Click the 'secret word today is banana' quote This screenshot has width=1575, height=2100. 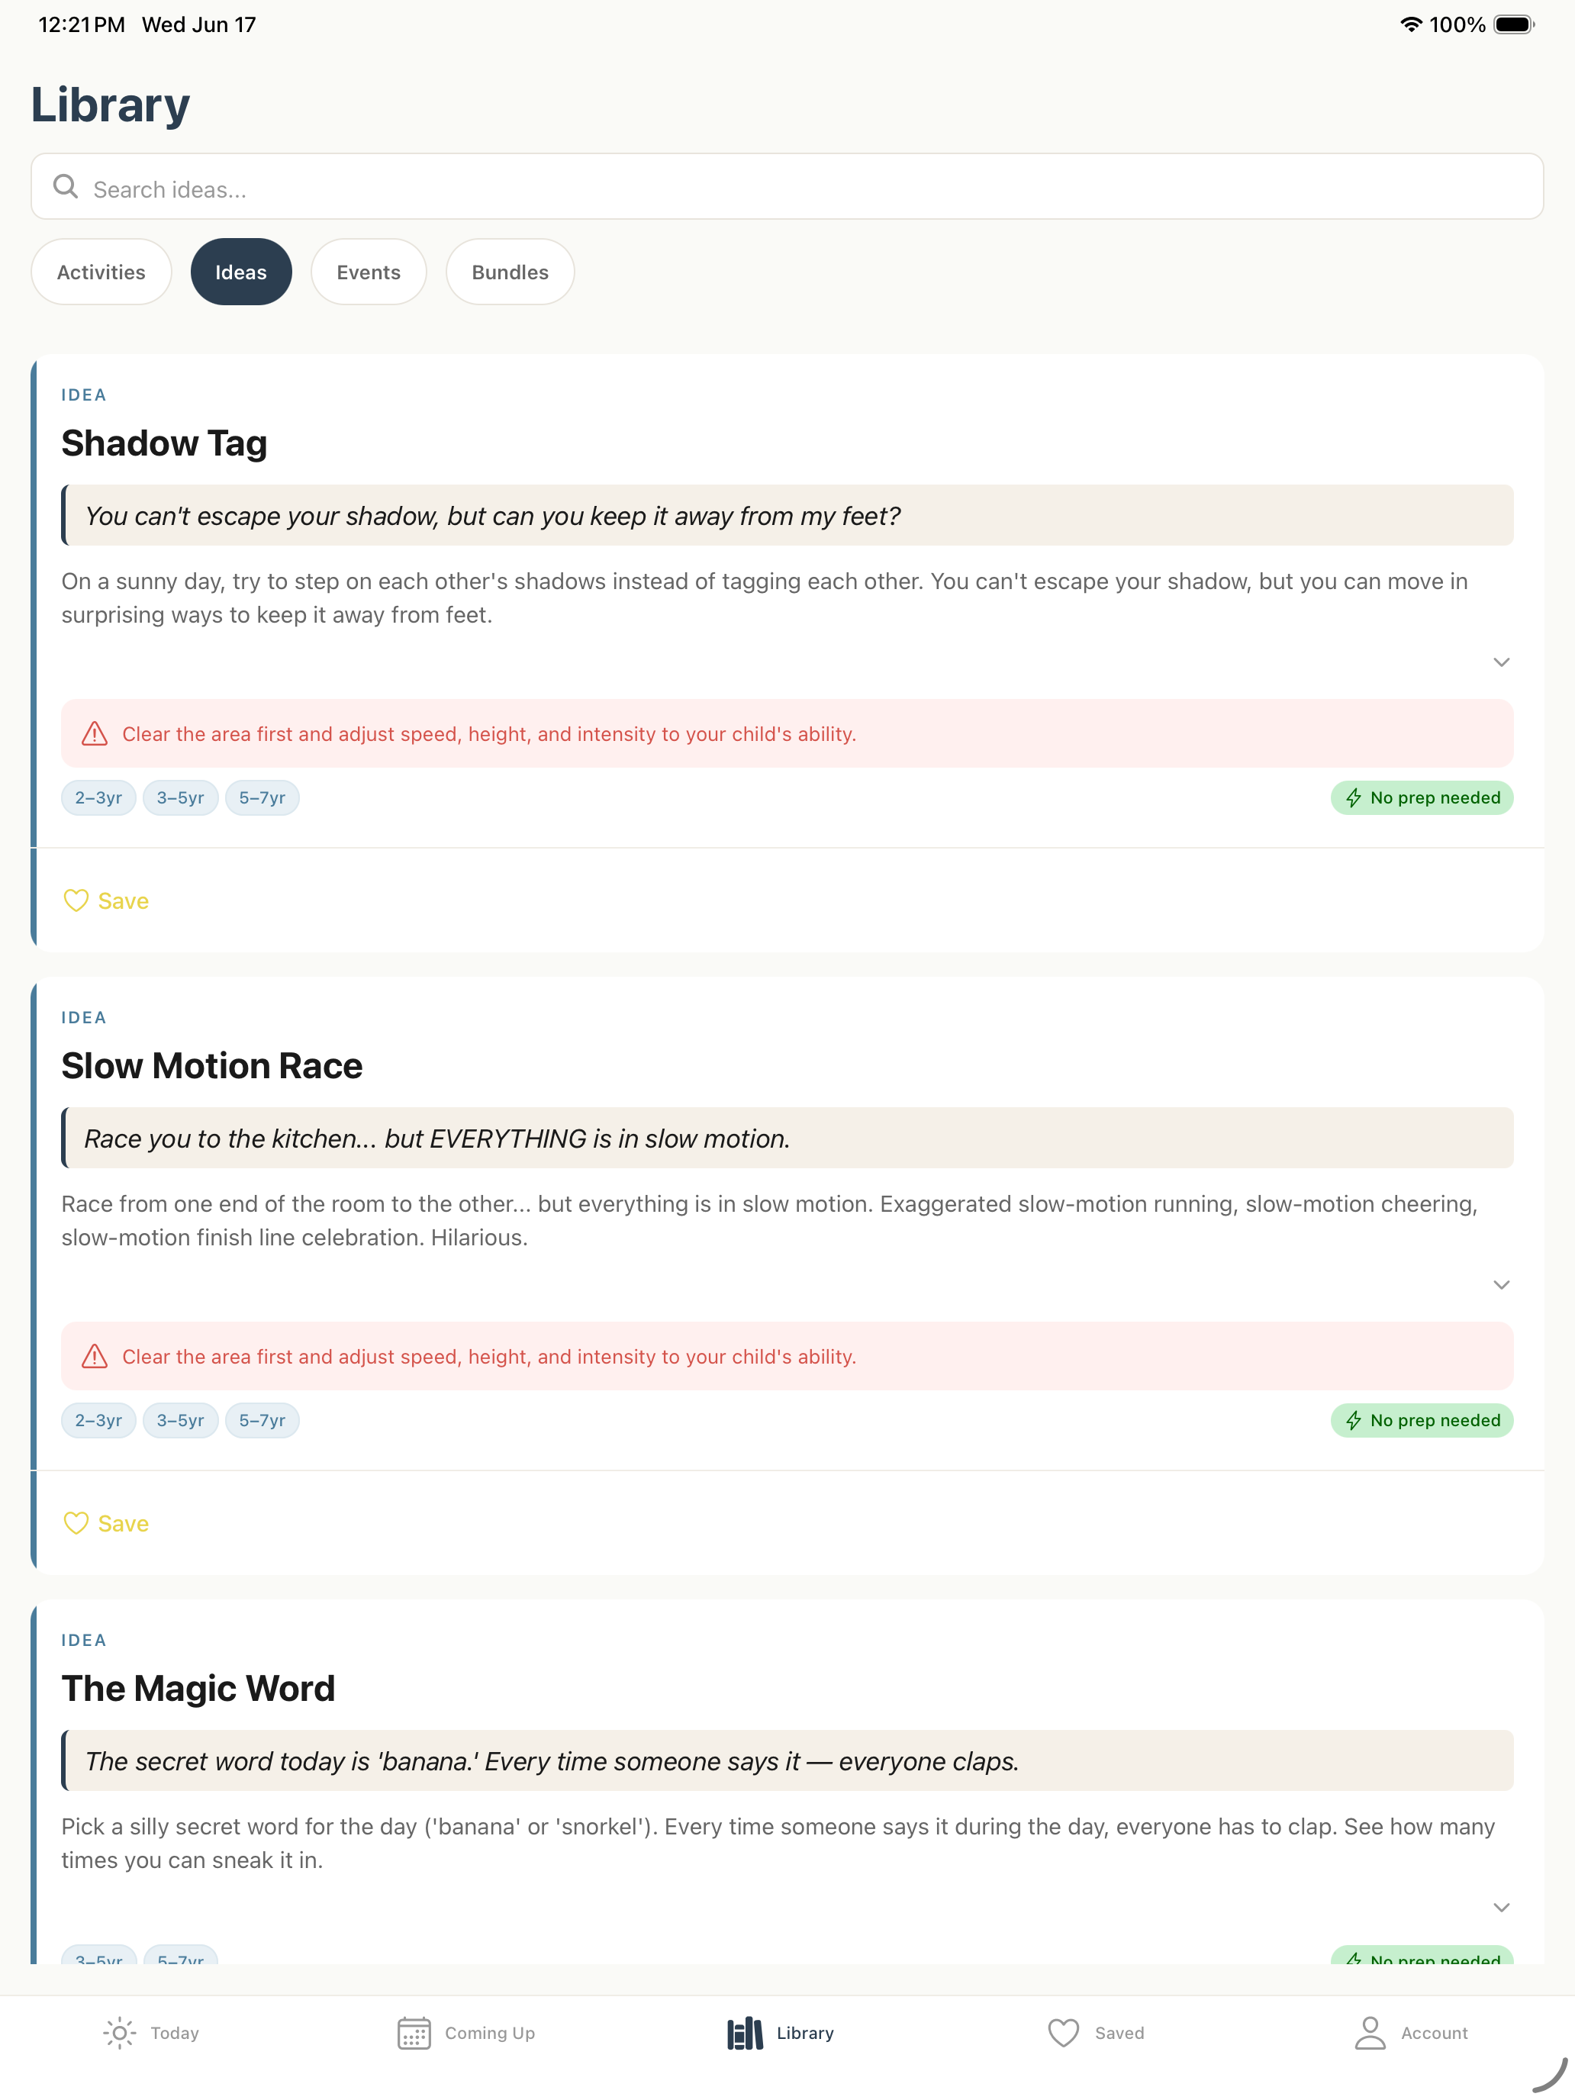pos(787,1761)
